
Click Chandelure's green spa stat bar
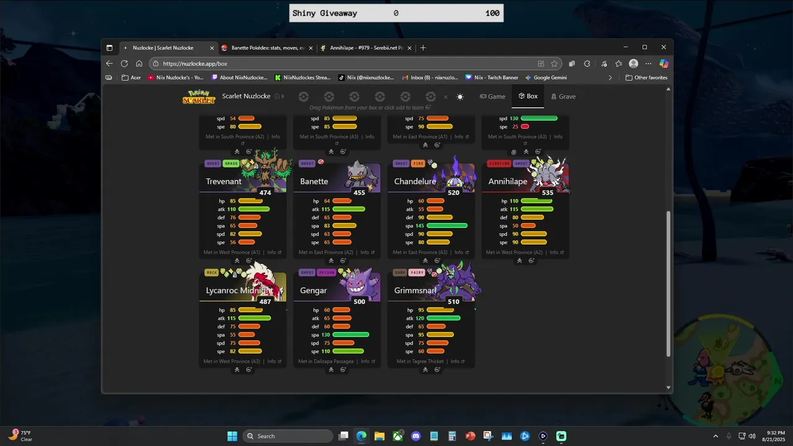[447, 225]
